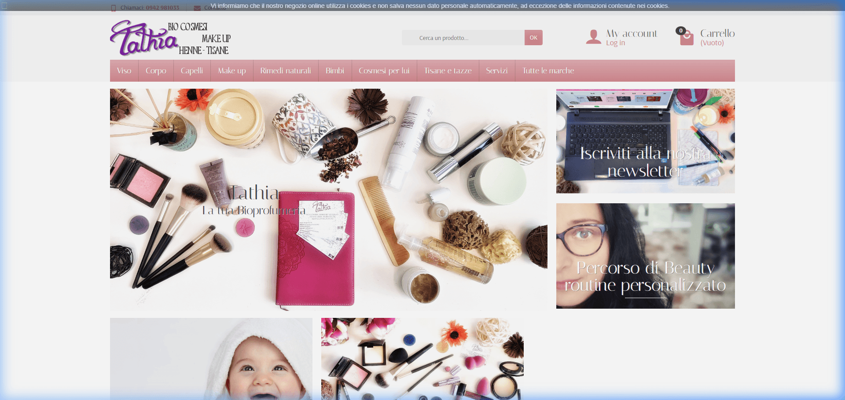Image resolution: width=845 pixels, height=400 pixels.
Task: Open the Cosmesi per lui menu
Action: 384,71
